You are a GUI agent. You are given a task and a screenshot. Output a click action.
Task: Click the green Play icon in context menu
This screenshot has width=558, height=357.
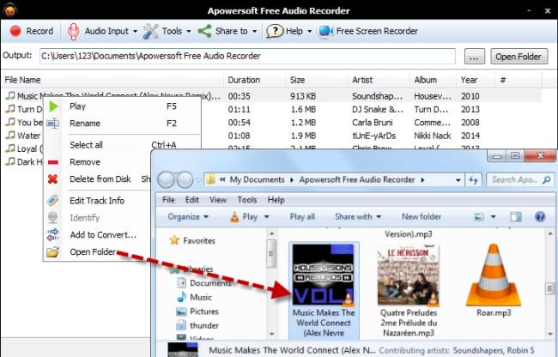tap(53, 106)
